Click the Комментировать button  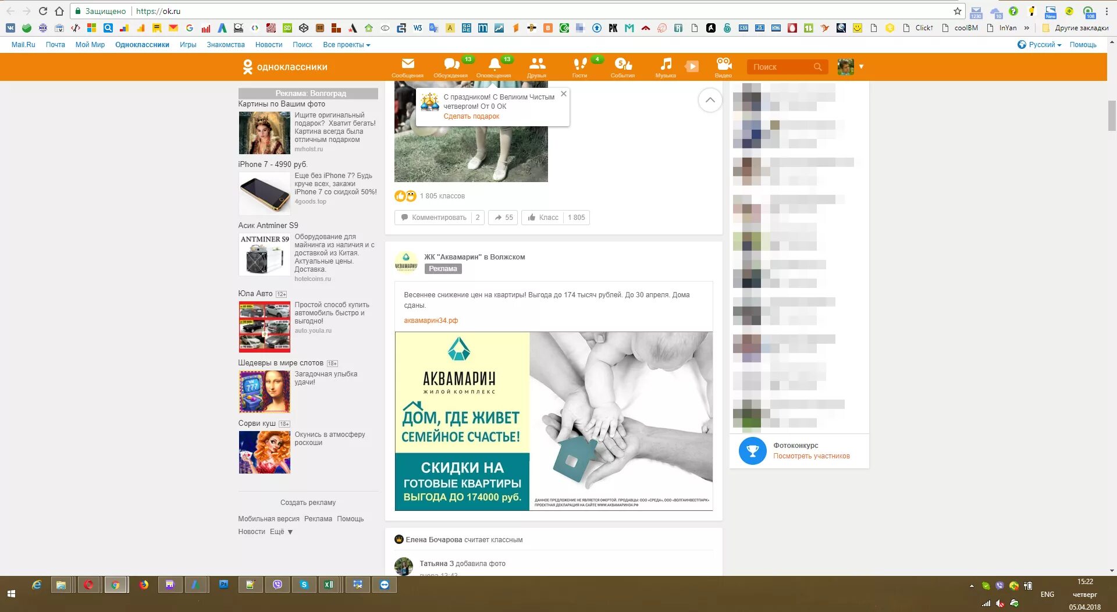(439, 218)
